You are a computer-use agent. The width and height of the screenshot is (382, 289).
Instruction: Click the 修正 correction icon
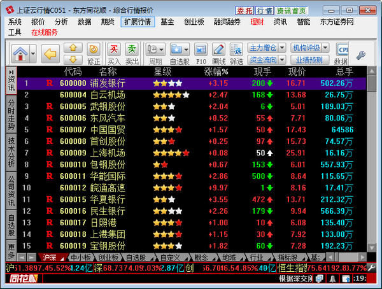point(94,50)
